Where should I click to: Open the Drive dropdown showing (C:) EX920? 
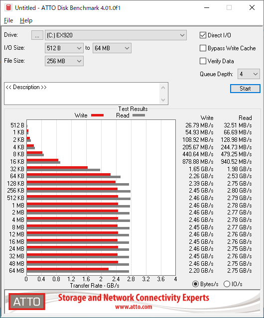(x=116, y=35)
